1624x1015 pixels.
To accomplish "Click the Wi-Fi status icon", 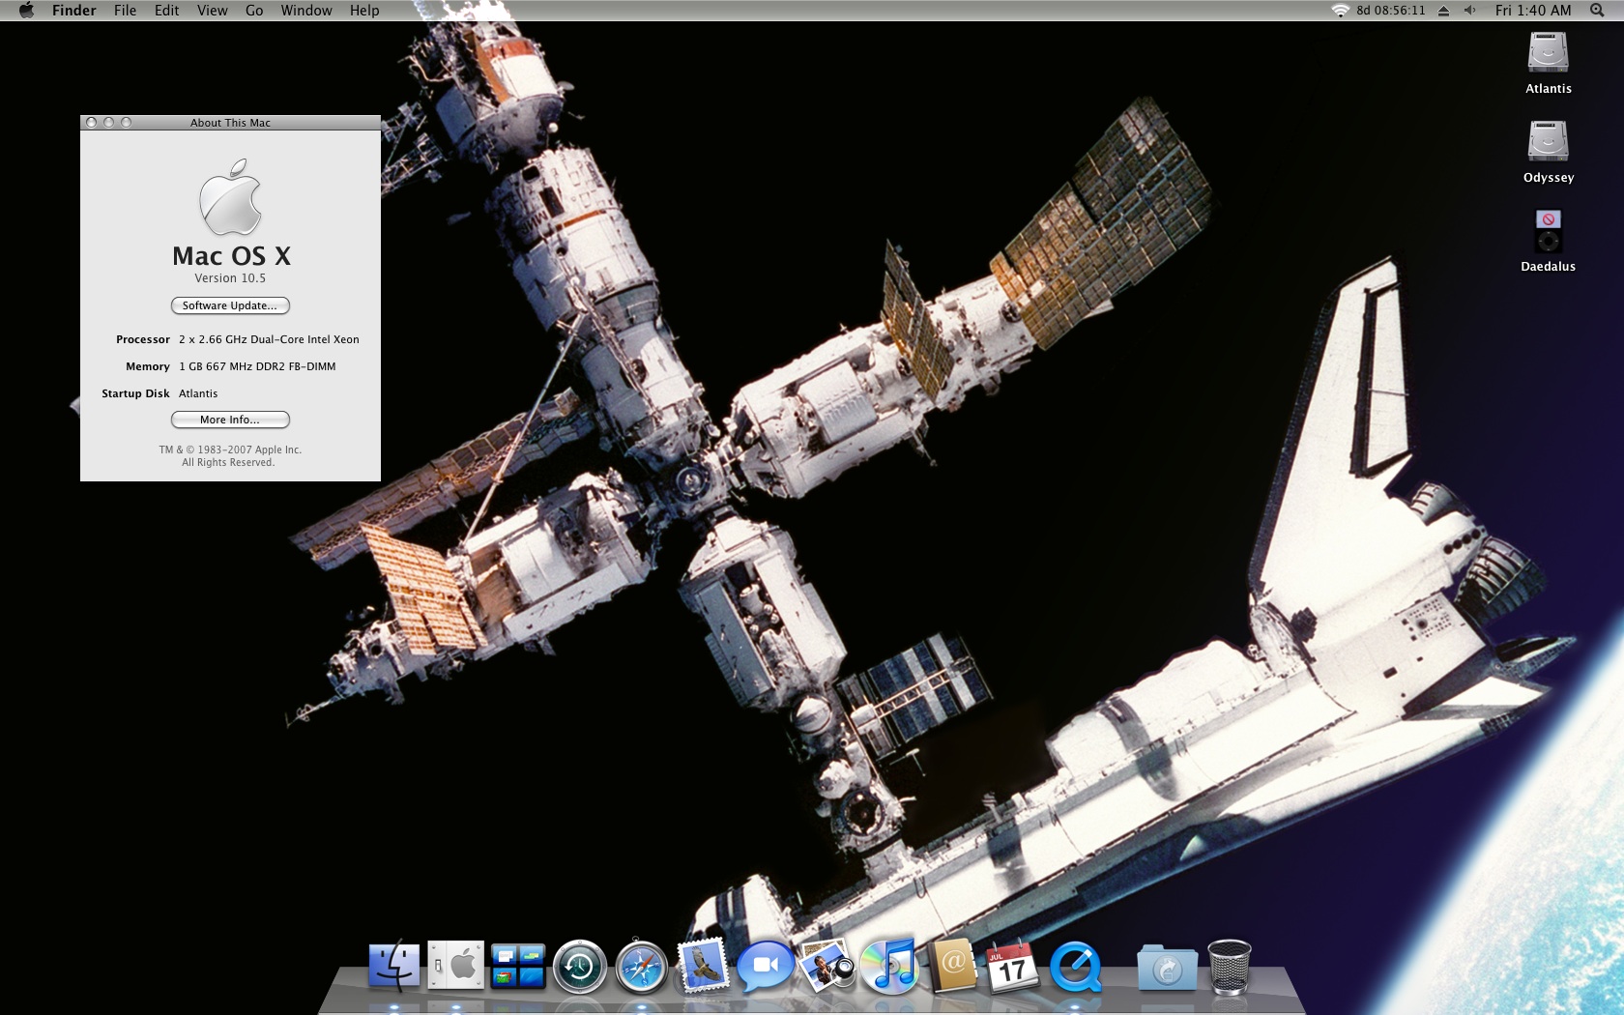I will [1340, 10].
